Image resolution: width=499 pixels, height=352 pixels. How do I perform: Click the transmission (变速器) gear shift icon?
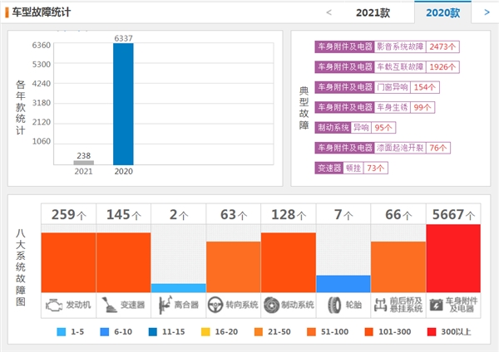click(x=108, y=305)
